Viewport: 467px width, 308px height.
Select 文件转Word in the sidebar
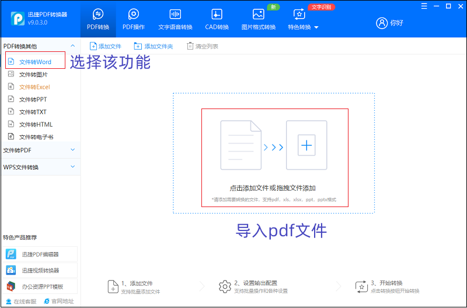point(35,62)
